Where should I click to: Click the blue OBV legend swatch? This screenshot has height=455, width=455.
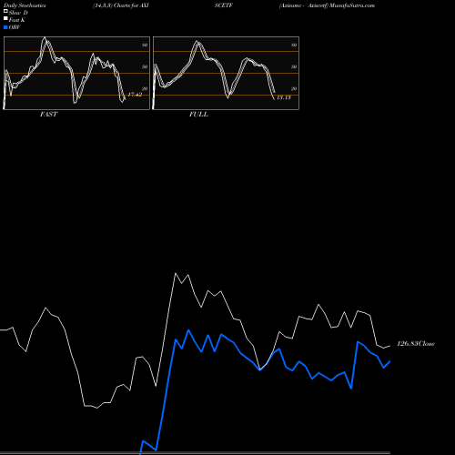pyautogui.click(x=5, y=27)
